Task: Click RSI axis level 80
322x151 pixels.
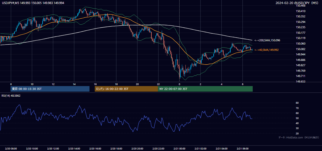Action: point(297,103)
